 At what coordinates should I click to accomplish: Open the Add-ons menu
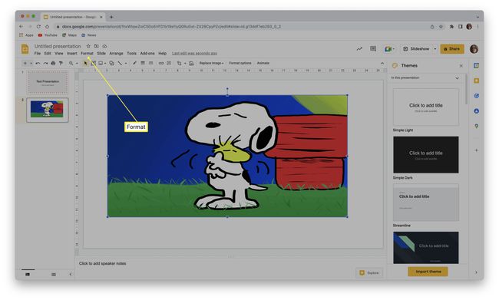coord(147,54)
